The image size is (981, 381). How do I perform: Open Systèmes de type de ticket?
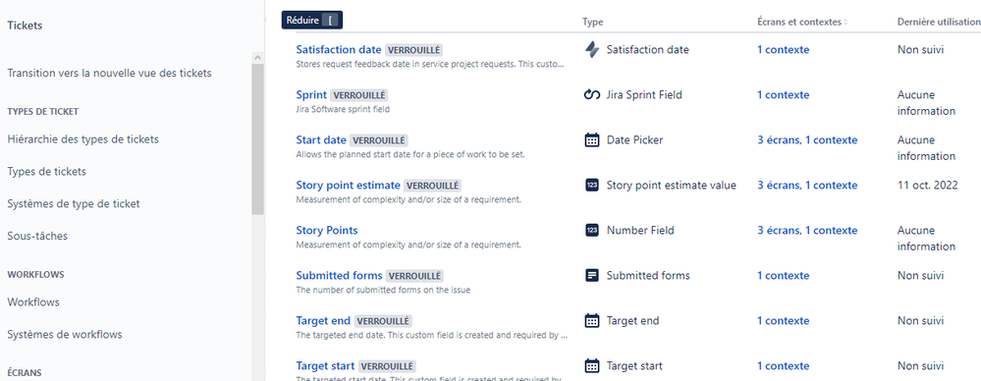74,204
